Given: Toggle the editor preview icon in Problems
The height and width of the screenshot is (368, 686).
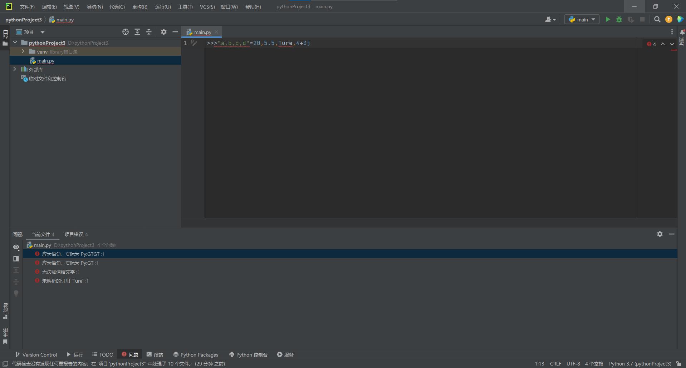Looking at the screenshot, I should tap(16, 259).
